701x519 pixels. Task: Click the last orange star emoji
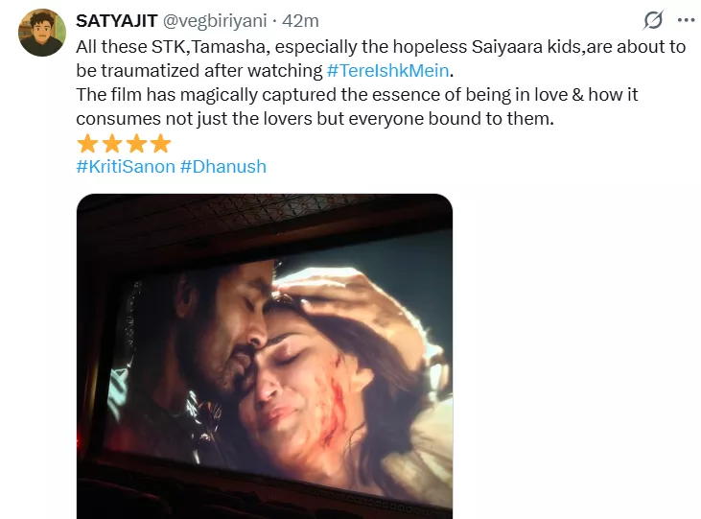pyautogui.click(x=160, y=144)
